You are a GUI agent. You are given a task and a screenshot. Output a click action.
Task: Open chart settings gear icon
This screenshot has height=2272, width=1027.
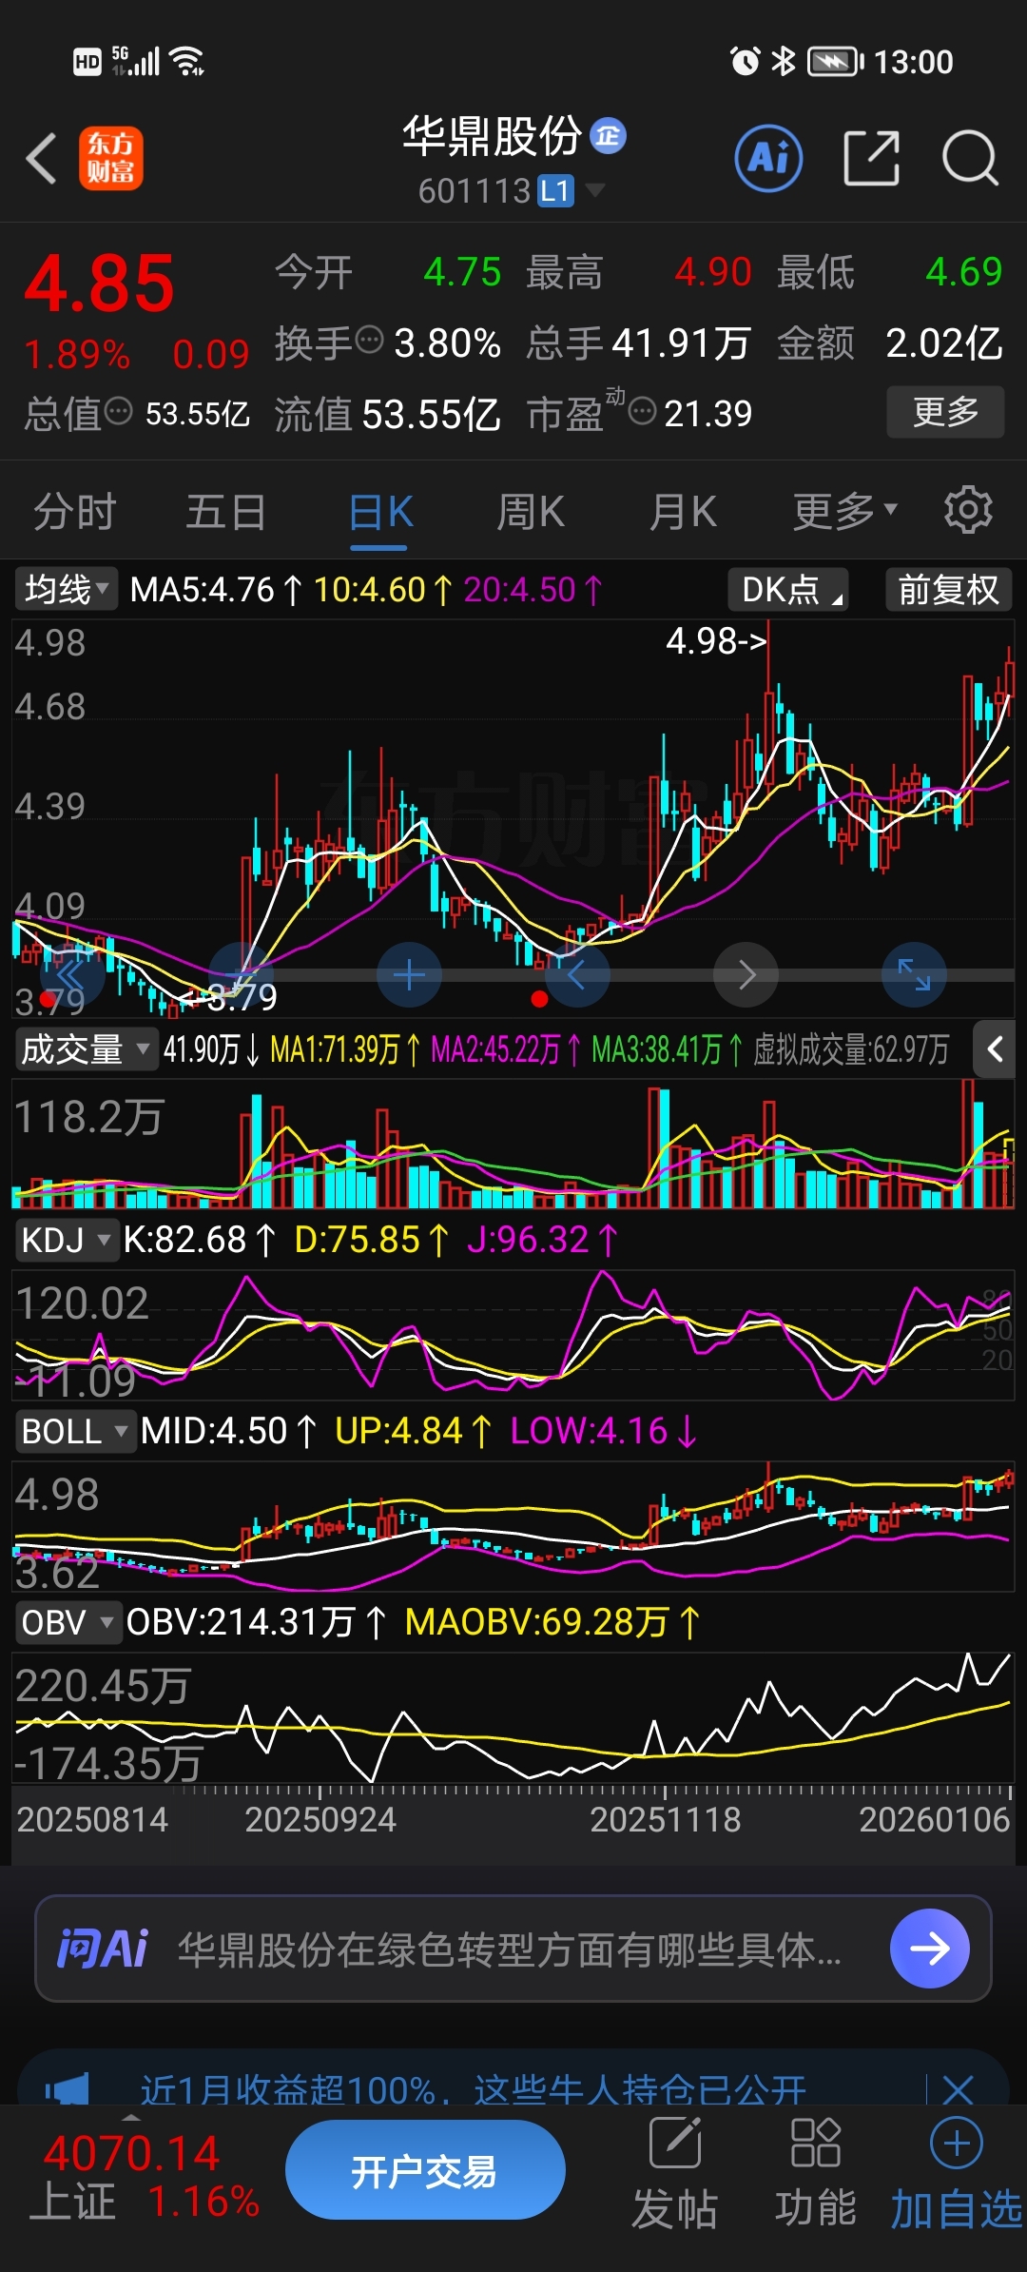pyautogui.click(x=968, y=510)
